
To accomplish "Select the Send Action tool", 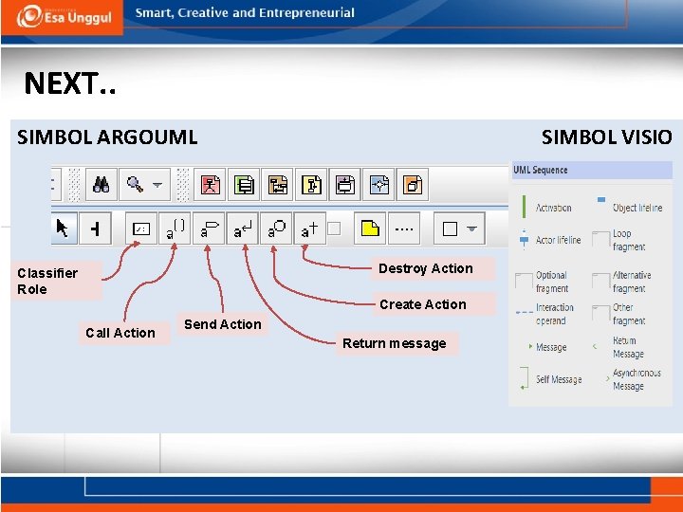I will (209, 229).
